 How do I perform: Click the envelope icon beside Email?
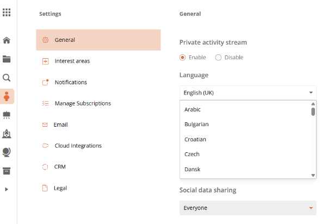(x=45, y=125)
